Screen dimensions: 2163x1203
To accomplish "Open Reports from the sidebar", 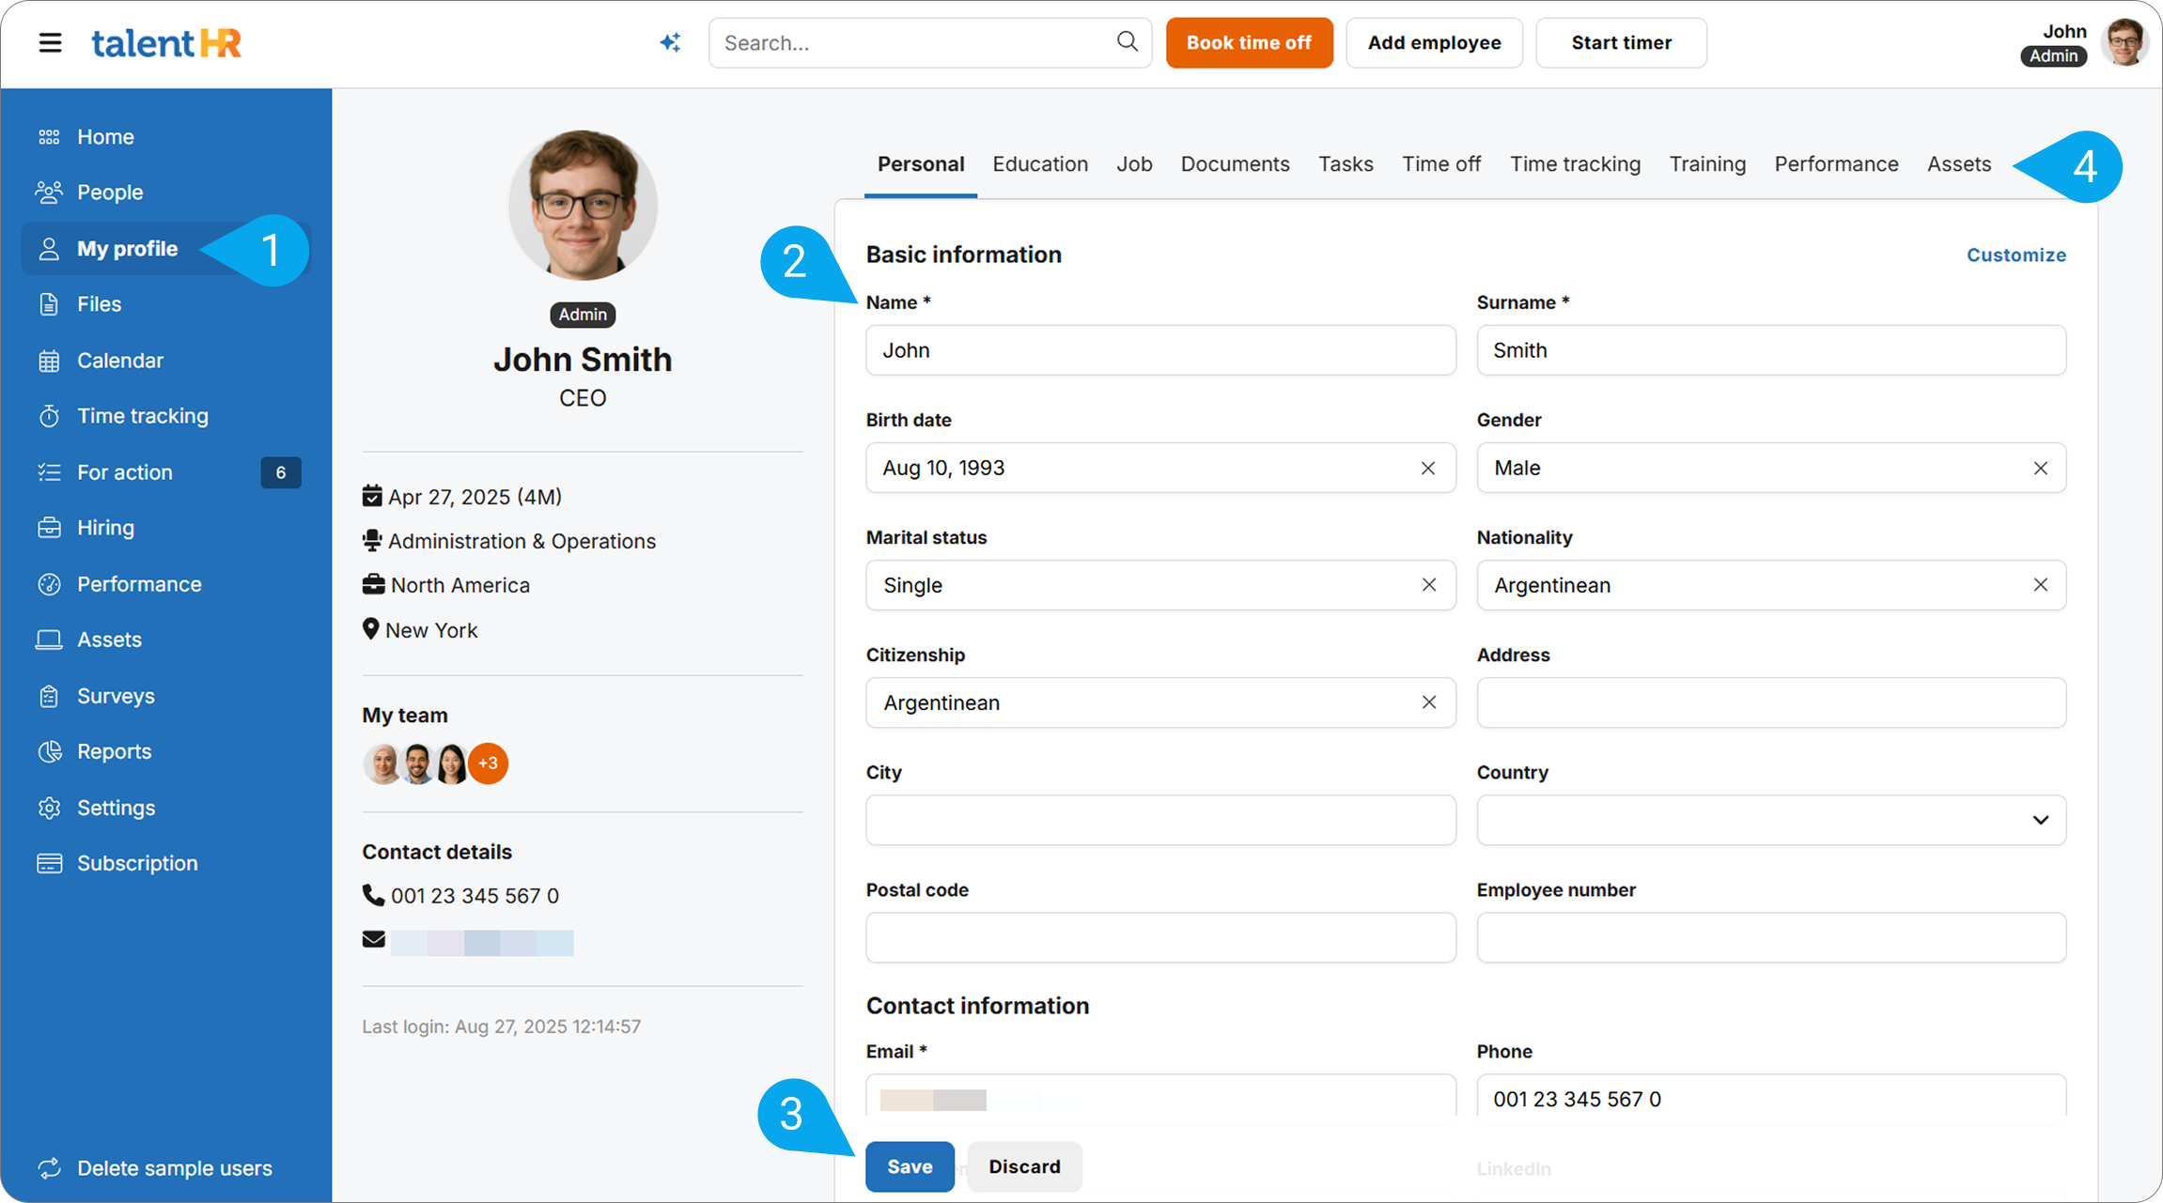I will tap(114, 750).
